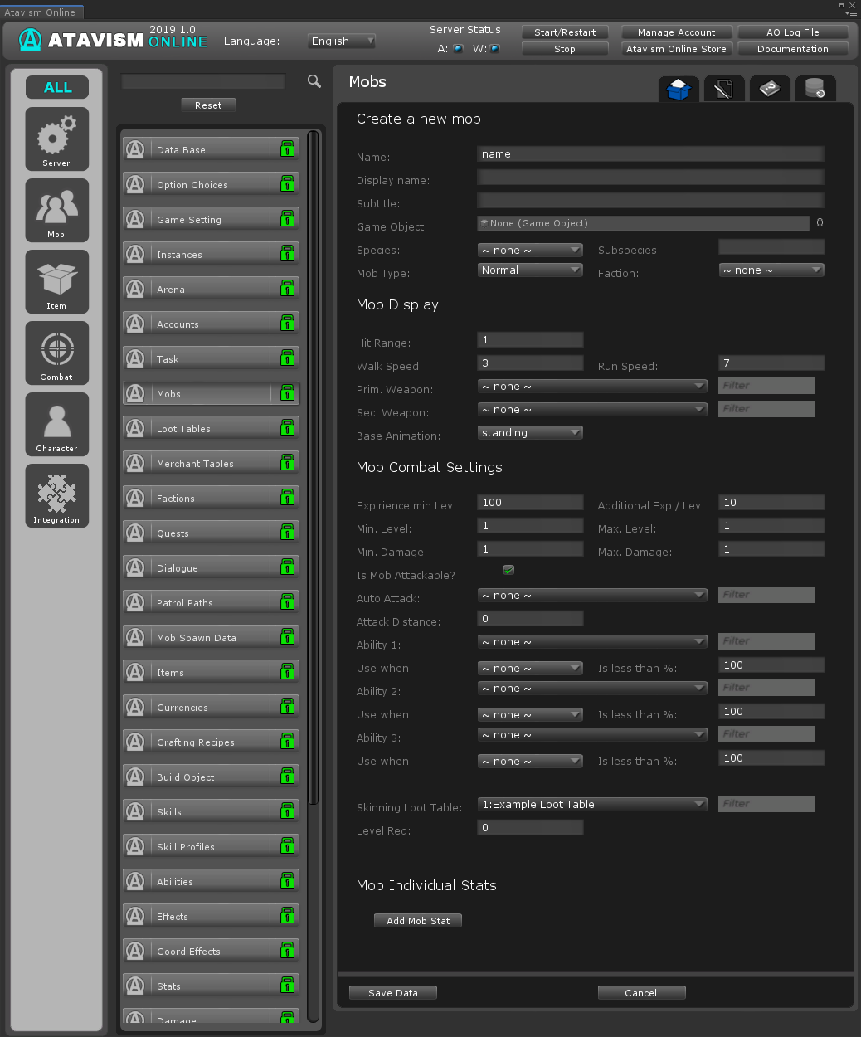Click the search magnifier icon
This screenshot has width=861, height=1037.
pyautogui.click(x=314, y=81)
